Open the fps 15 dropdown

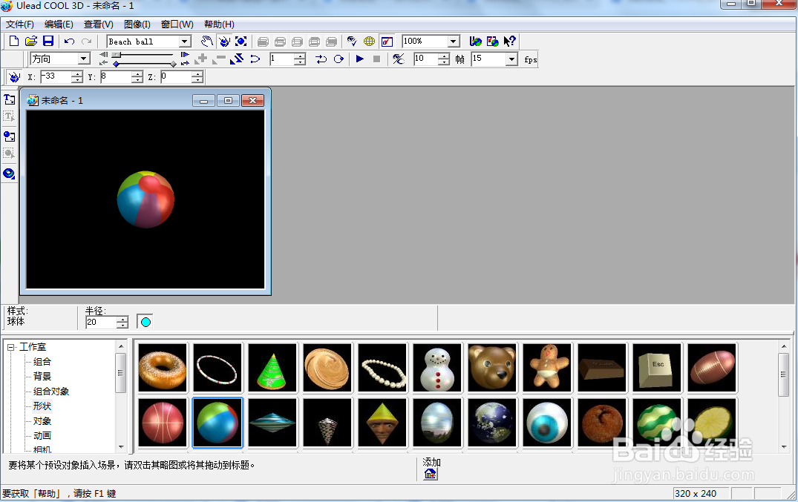point(511,59)
